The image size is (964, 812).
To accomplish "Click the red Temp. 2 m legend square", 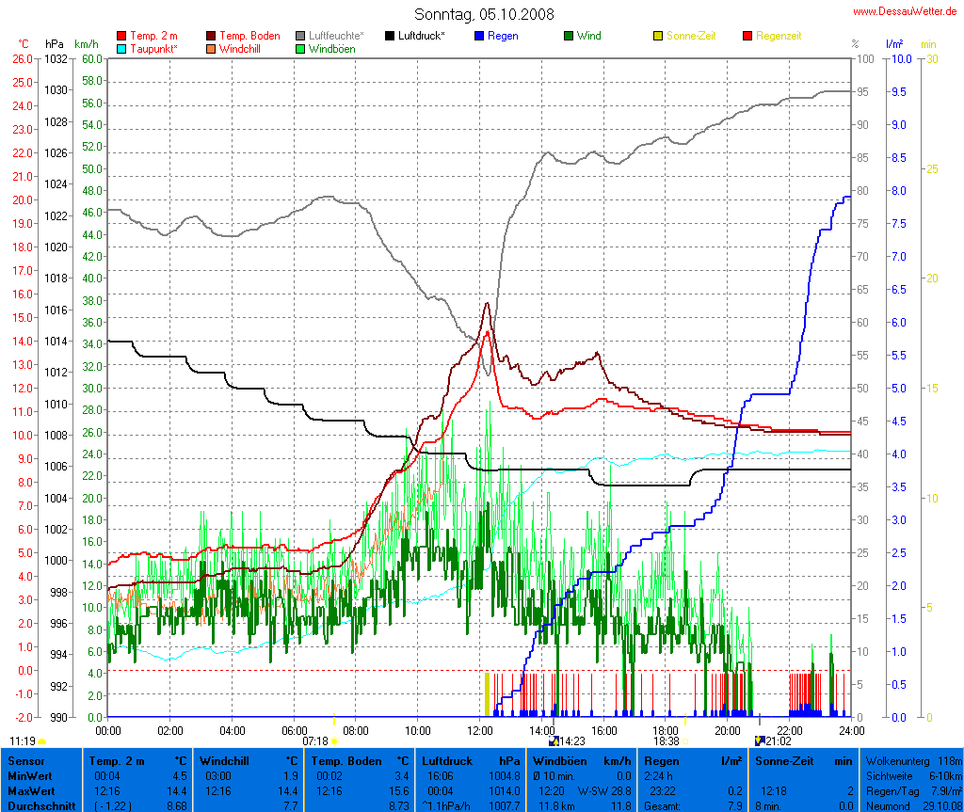I will click(x=121, y=36).
